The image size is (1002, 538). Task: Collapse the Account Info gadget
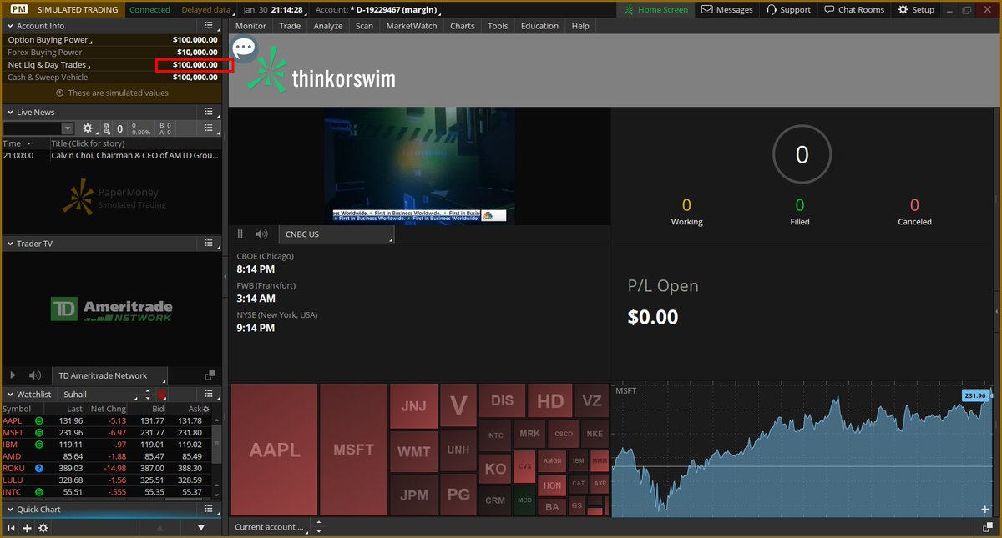pyautogui.click(x=8, y=26)
